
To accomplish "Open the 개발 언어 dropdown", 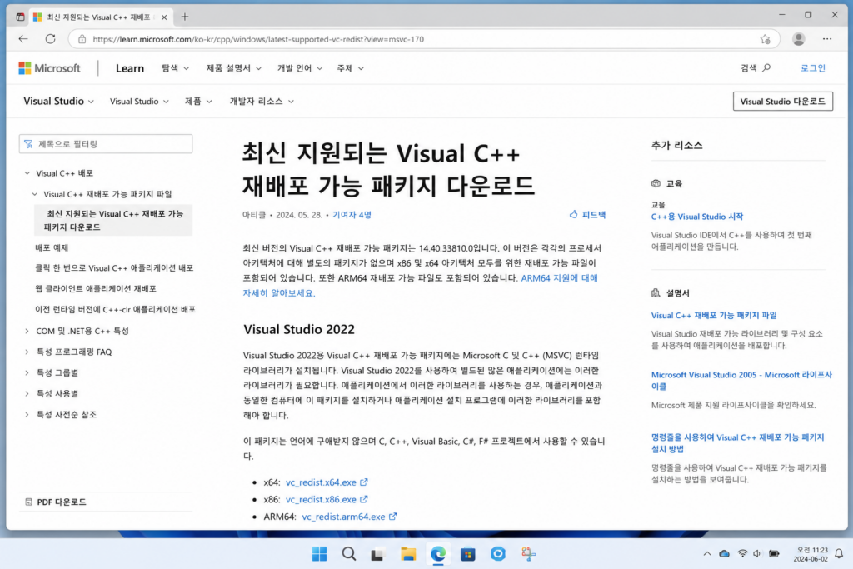I will [x=299, y=68].
